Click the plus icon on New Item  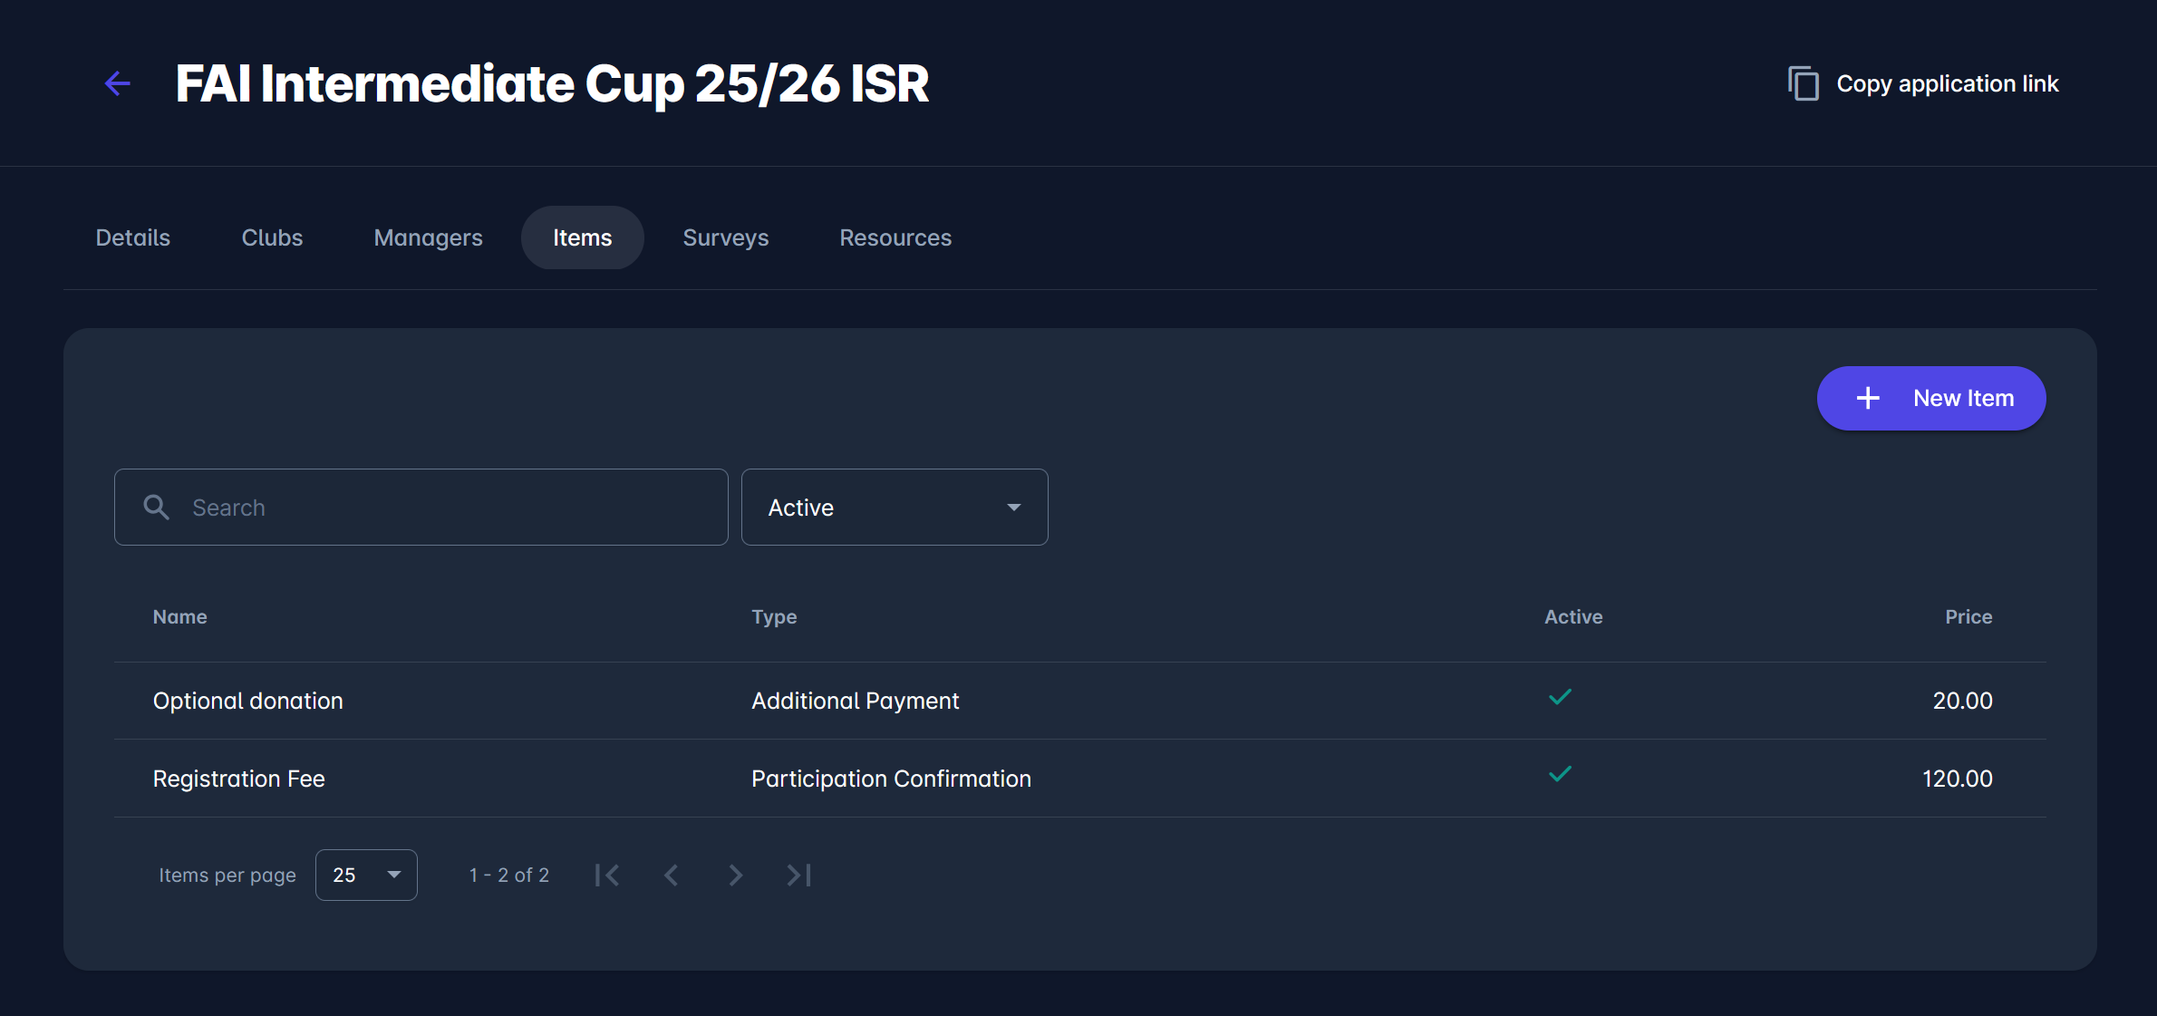[1868, 398]
